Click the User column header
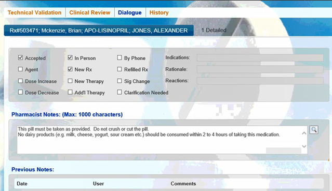The width and height of the screenshot is (332, 191). click(98, 184)
